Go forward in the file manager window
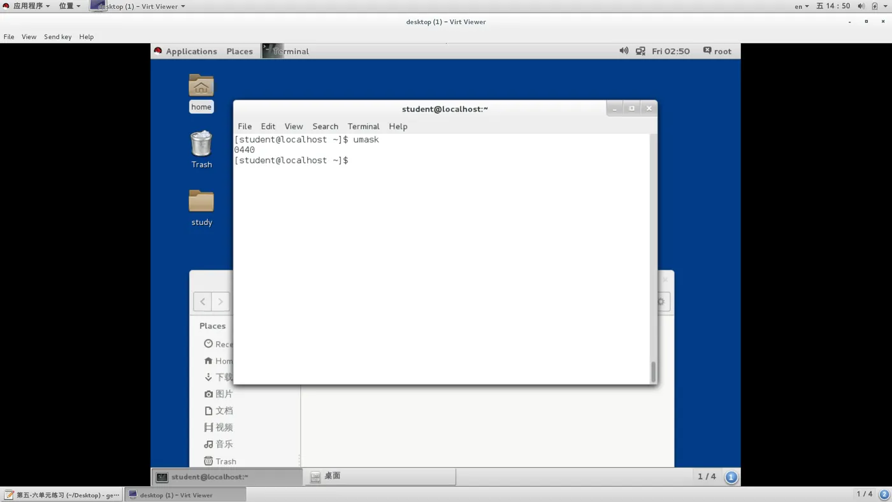This screenshot has width=892, height=502. click(x=220, y=301)
